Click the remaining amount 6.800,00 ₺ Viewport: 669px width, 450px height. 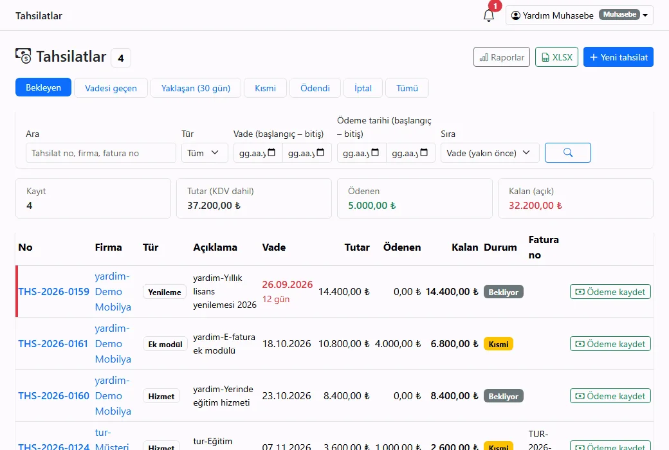454,344
